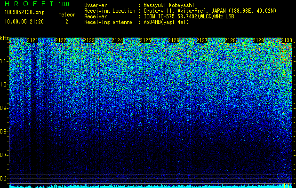Click the kHz axis unit label
The image size is (296, 188).
(4, 38)
